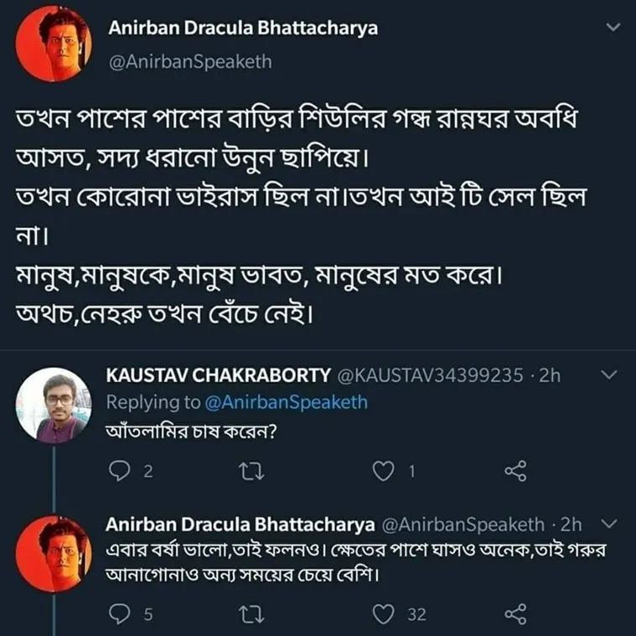Open Kaustav Chakraborty's profile name

click(x=218, y=375)
